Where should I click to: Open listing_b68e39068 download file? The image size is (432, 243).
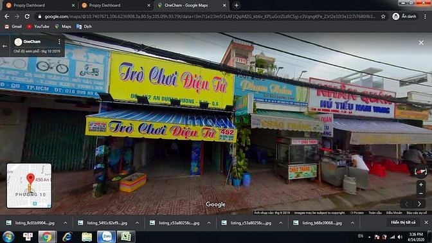[x=318, y=223]
